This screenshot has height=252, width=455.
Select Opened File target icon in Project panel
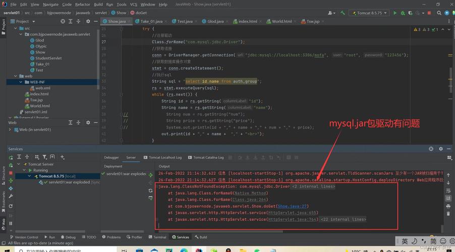[63, 22]
